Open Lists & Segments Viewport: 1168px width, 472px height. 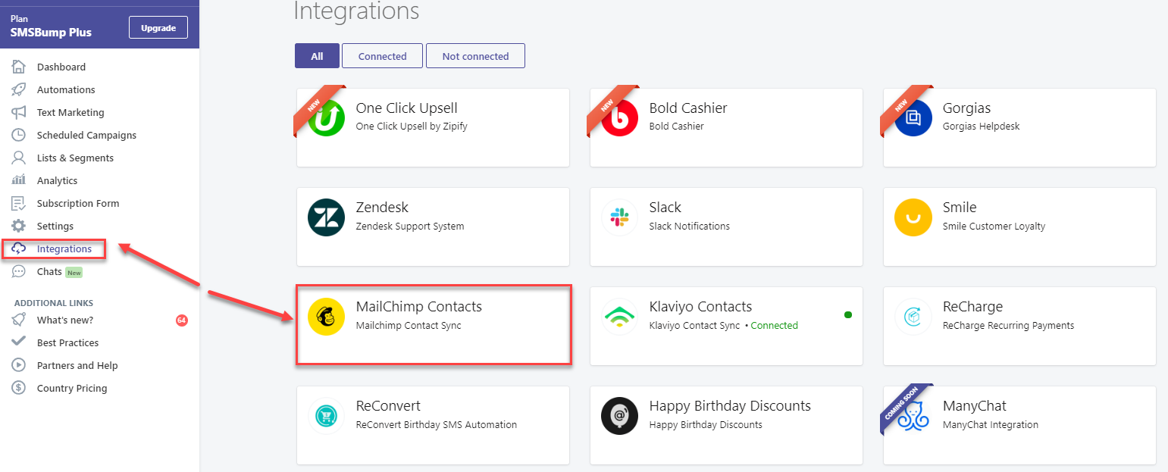[75, 158]
